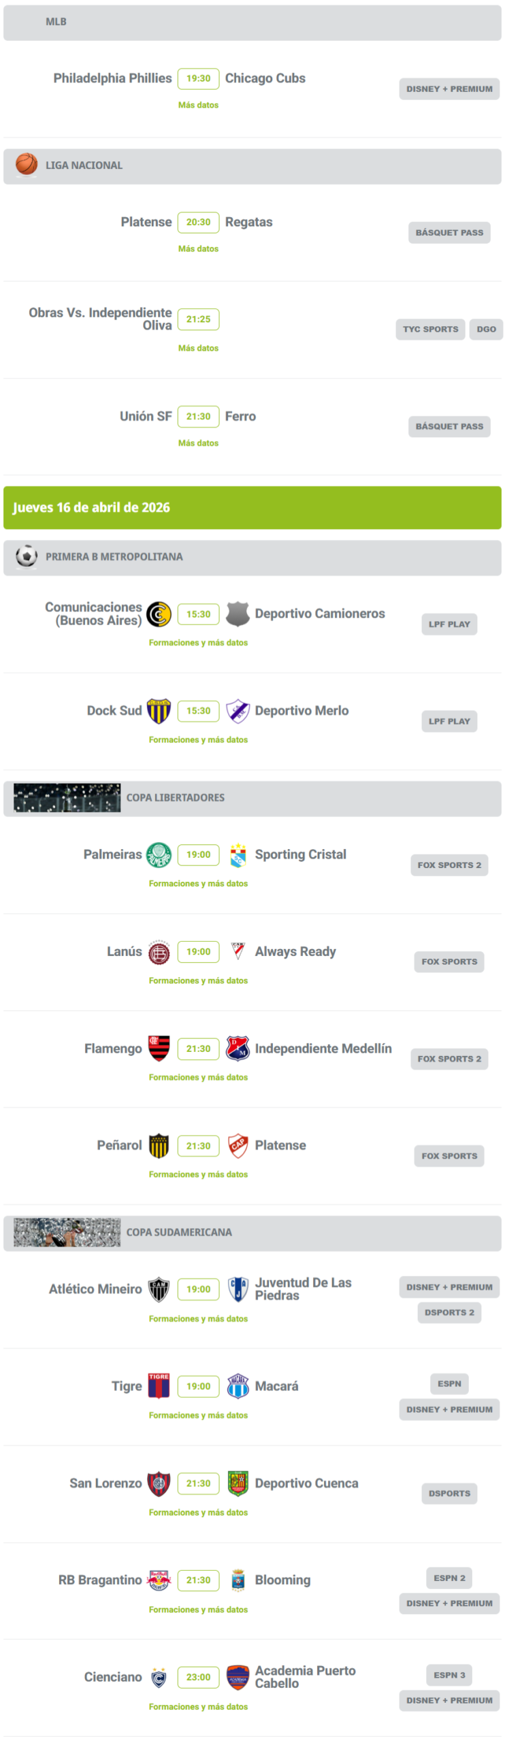
Task: Click the Primera B soccer ball icon
Action: pos(27,556)
